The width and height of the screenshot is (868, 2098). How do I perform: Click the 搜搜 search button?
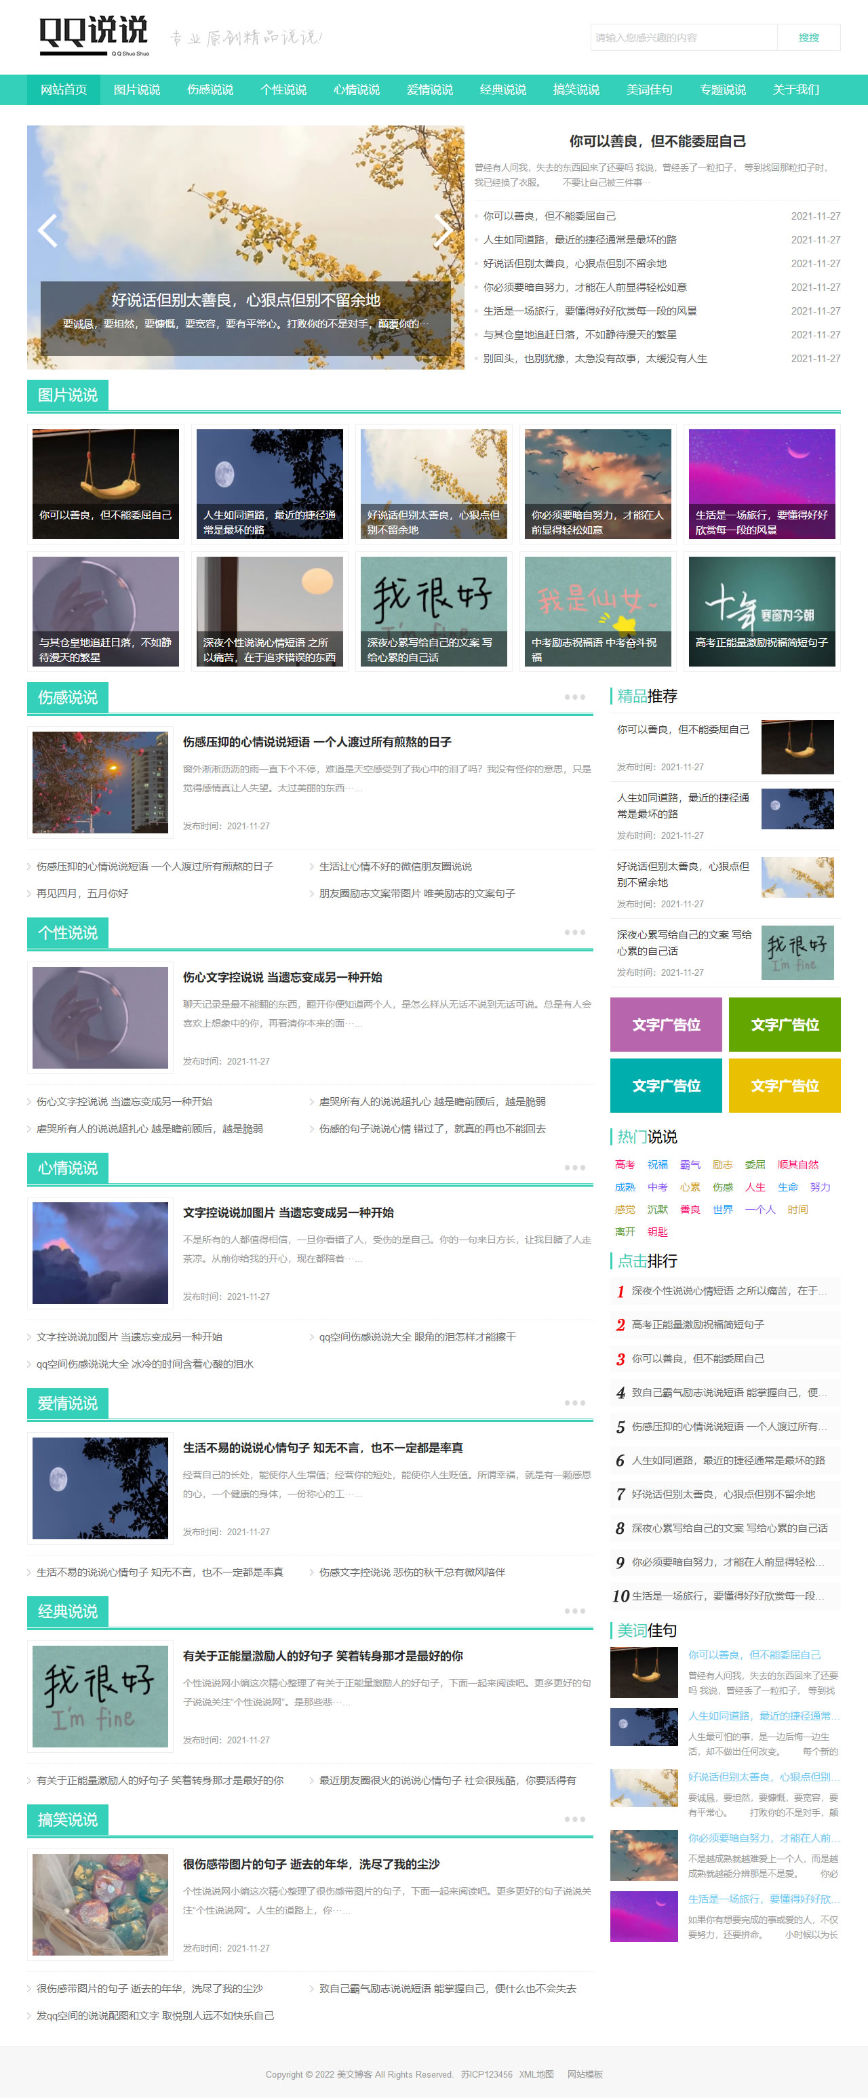coord(808,37)
